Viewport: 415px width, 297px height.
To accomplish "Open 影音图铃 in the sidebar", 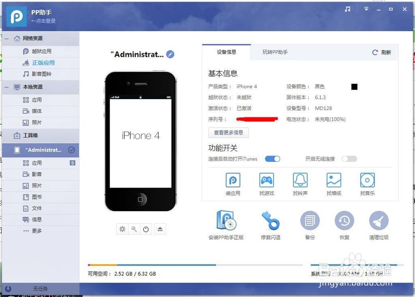I will (x=41, y=74).
